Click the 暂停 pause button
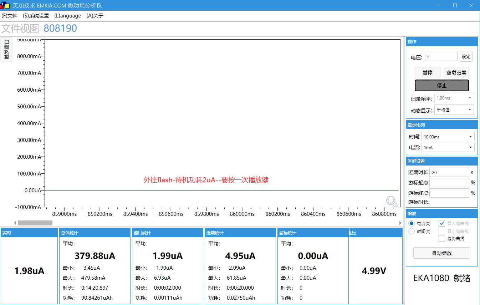Screen dimensions: 480x305 [428, 72]
